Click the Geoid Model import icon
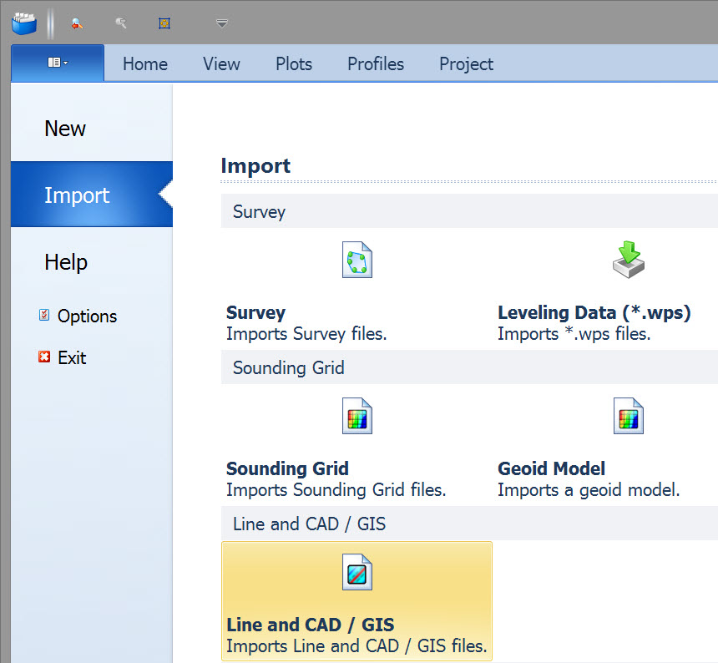The width and height of the screenshot is (718, 663). 629,416
